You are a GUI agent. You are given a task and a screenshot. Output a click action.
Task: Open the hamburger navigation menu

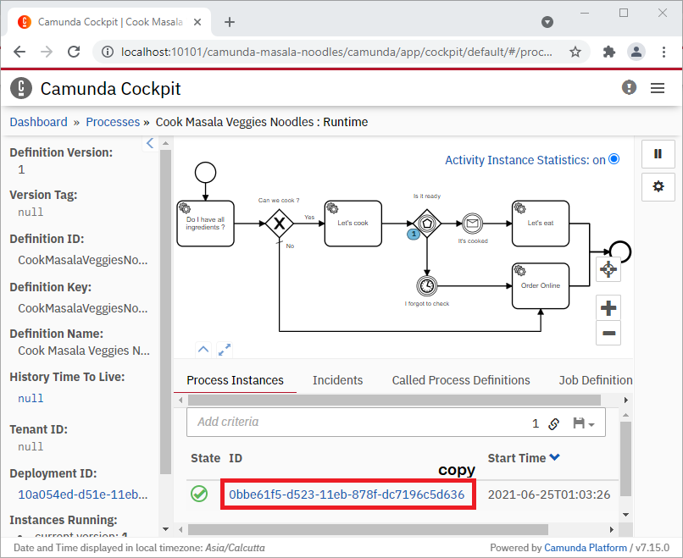click(x=658, y=88)
